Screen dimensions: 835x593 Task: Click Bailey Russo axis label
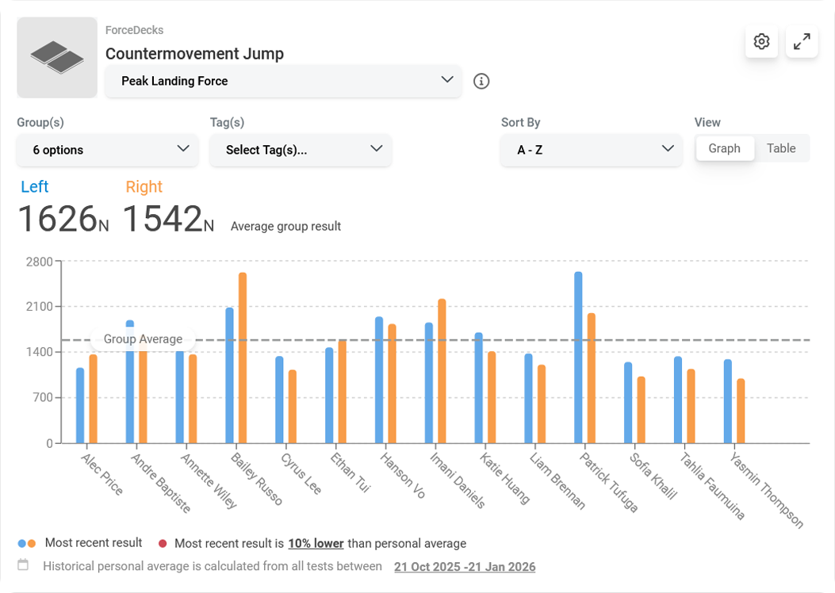pos(256,479)
